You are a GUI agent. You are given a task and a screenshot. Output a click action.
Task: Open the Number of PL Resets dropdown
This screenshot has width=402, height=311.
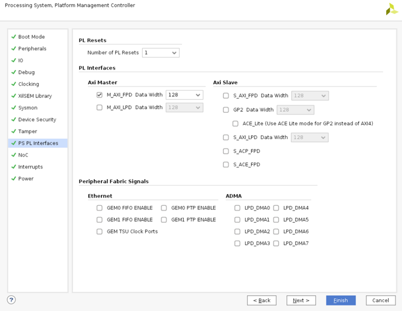[161, 53]
